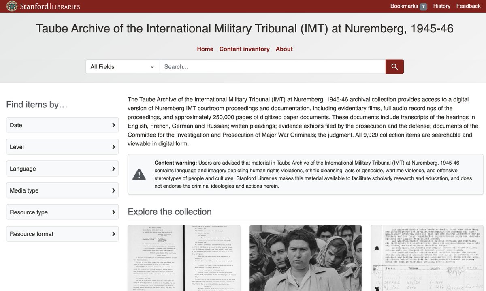This screenshot has height=291, width=486.
Task: Click the content warning triangle icon
Action: click(139, 174)
